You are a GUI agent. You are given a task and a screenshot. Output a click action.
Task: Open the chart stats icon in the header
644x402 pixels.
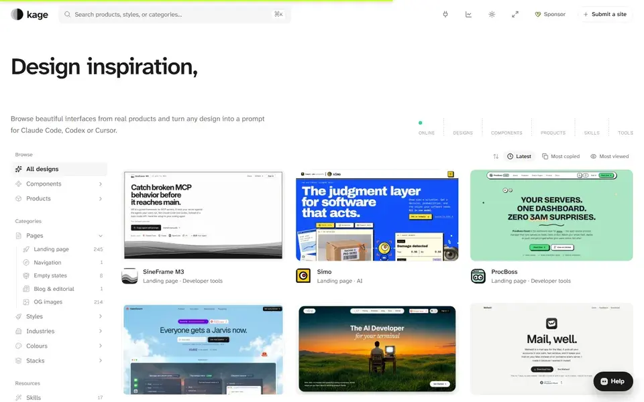(x=468, y=14)
